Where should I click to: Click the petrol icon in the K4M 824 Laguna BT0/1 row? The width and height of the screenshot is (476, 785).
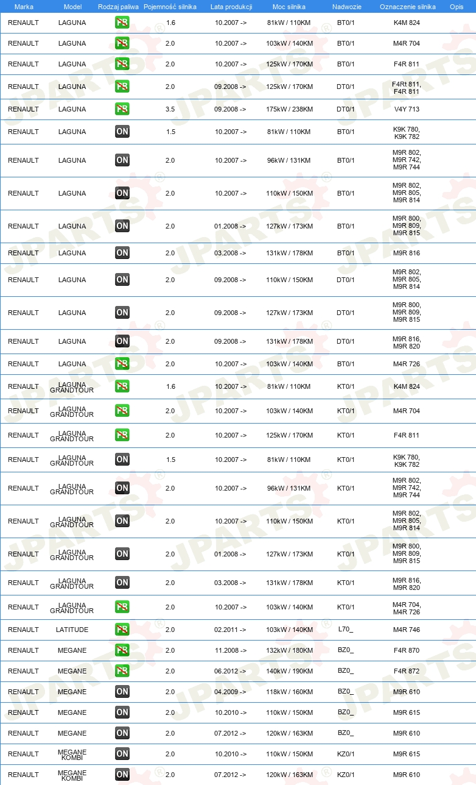(x=122, y=23)
